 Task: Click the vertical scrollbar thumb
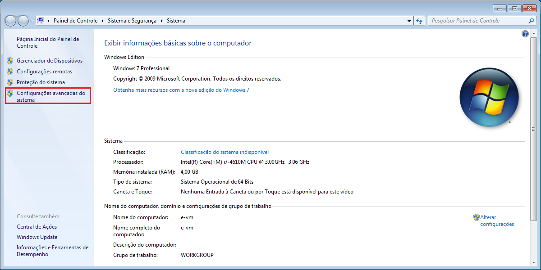coord(533,129)
